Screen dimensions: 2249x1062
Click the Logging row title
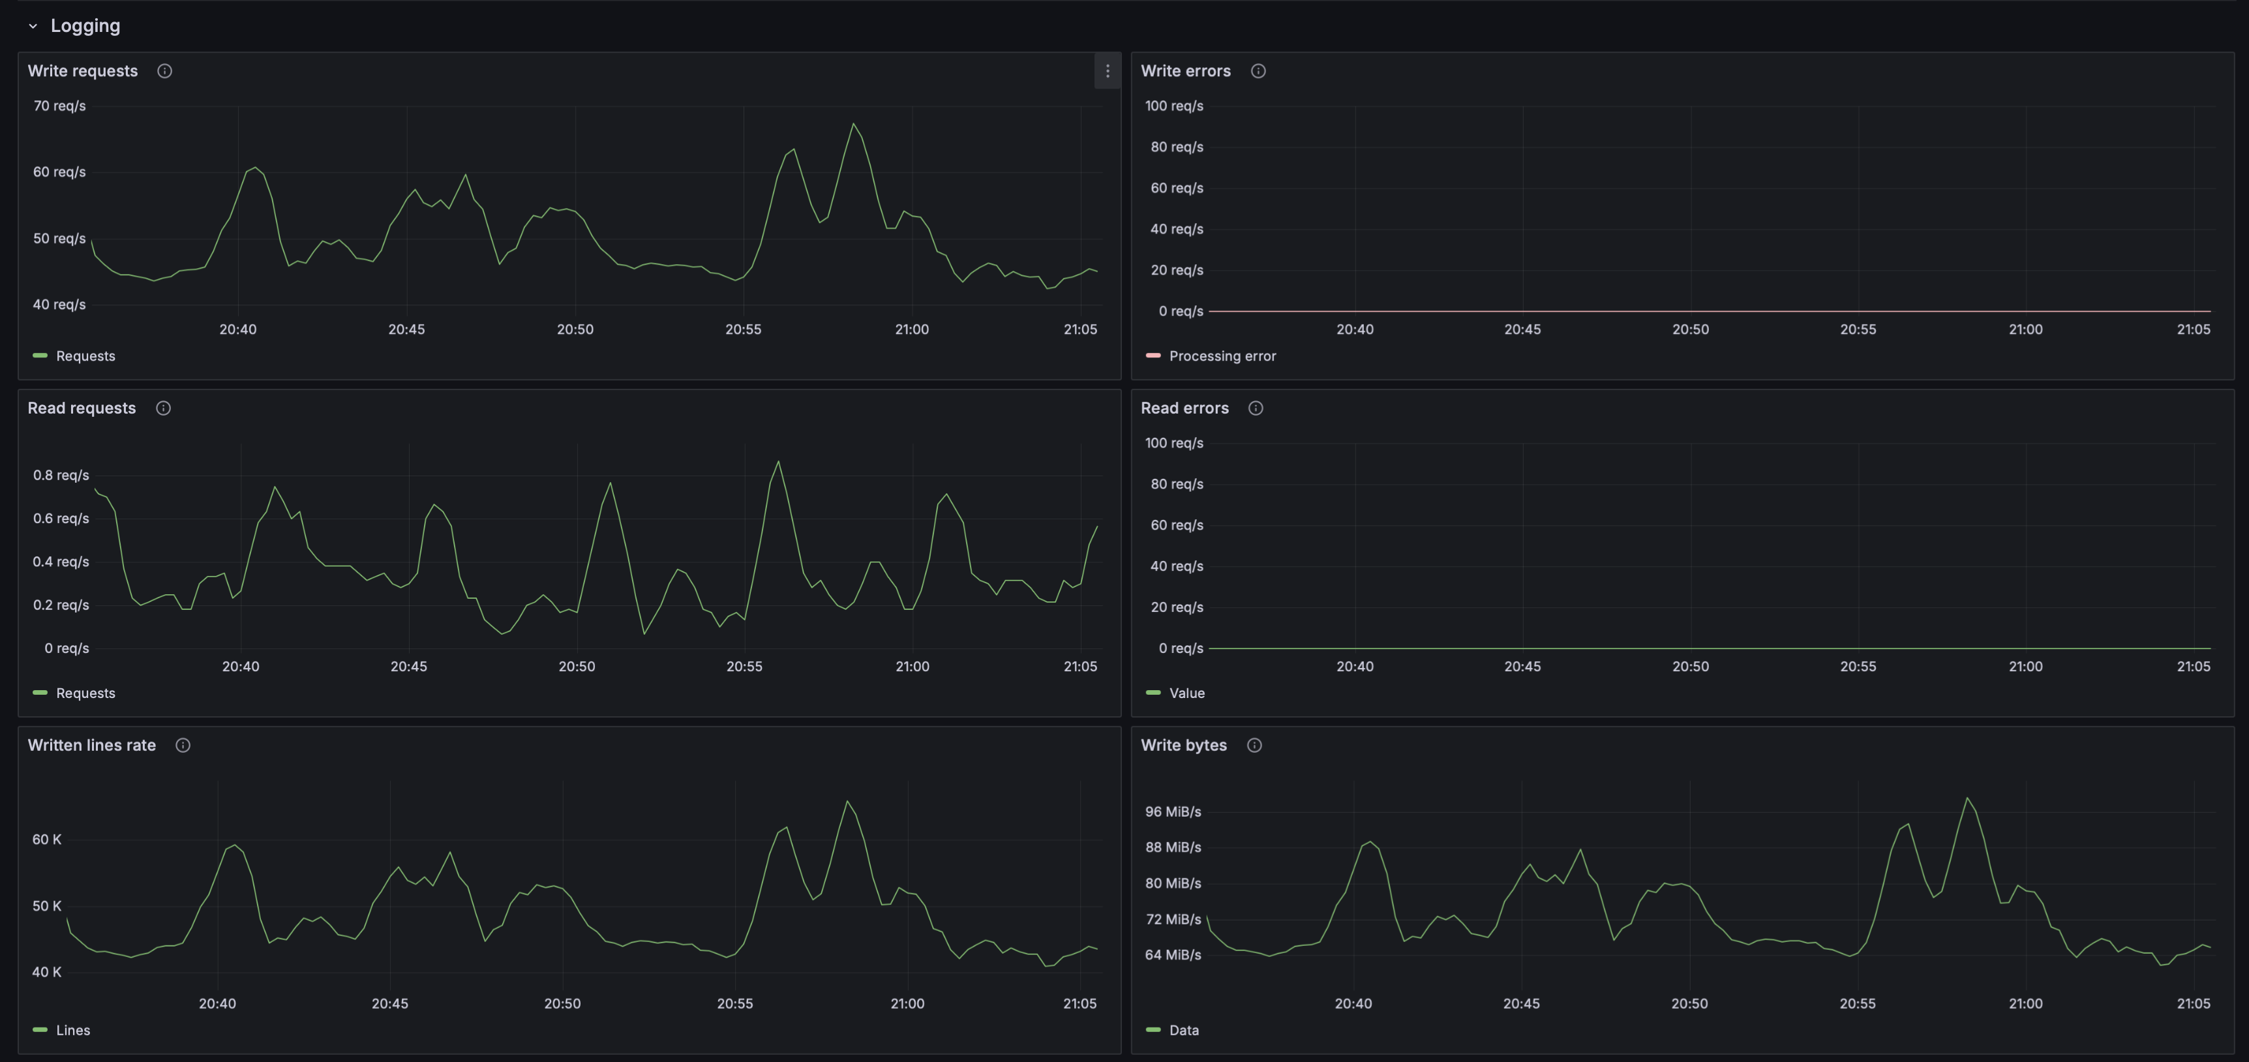(x=85, y=26)
